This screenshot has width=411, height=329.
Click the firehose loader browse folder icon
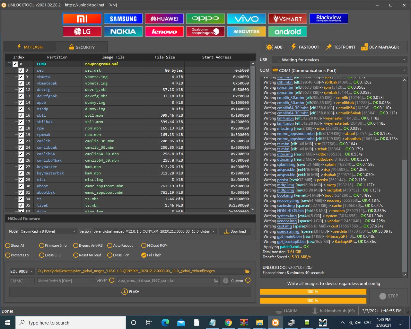(x=216, y=281)
